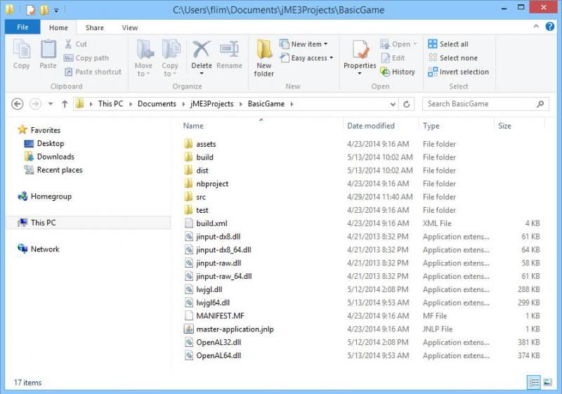Select Homegroup in navigation pane
This screenshot has width=562, height=394.
click(45, 196)
